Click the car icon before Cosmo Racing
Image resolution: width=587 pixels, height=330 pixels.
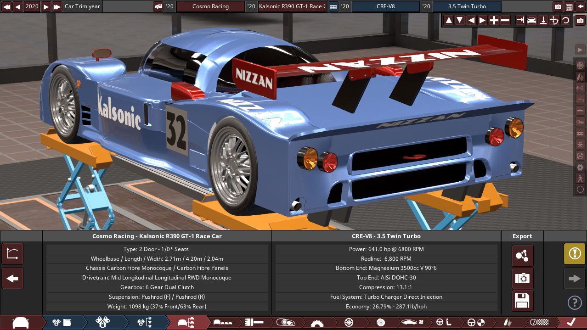[x=158, y=6]
